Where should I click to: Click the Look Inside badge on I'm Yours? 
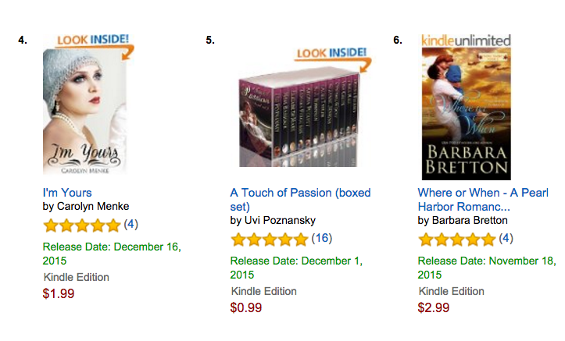[95, 46]
